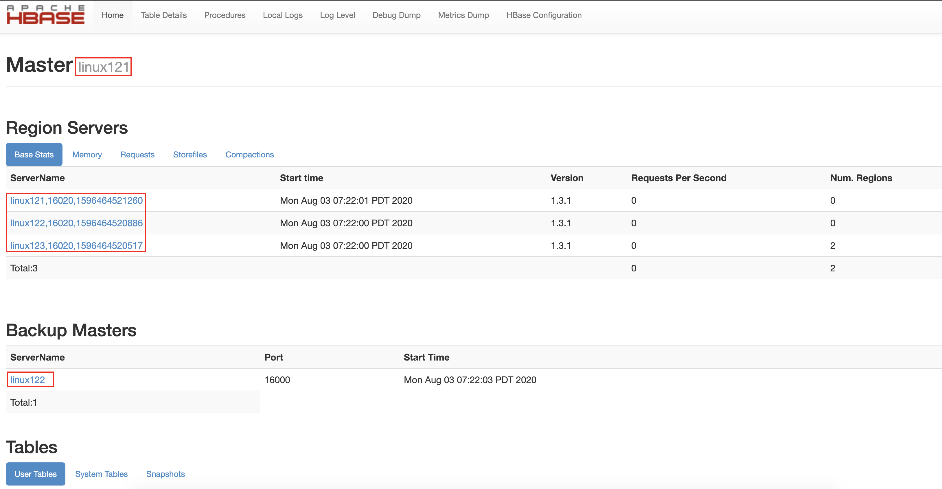Click the Num. Regions column header
The height and width of the screenshot is (489, 942).
861,178
